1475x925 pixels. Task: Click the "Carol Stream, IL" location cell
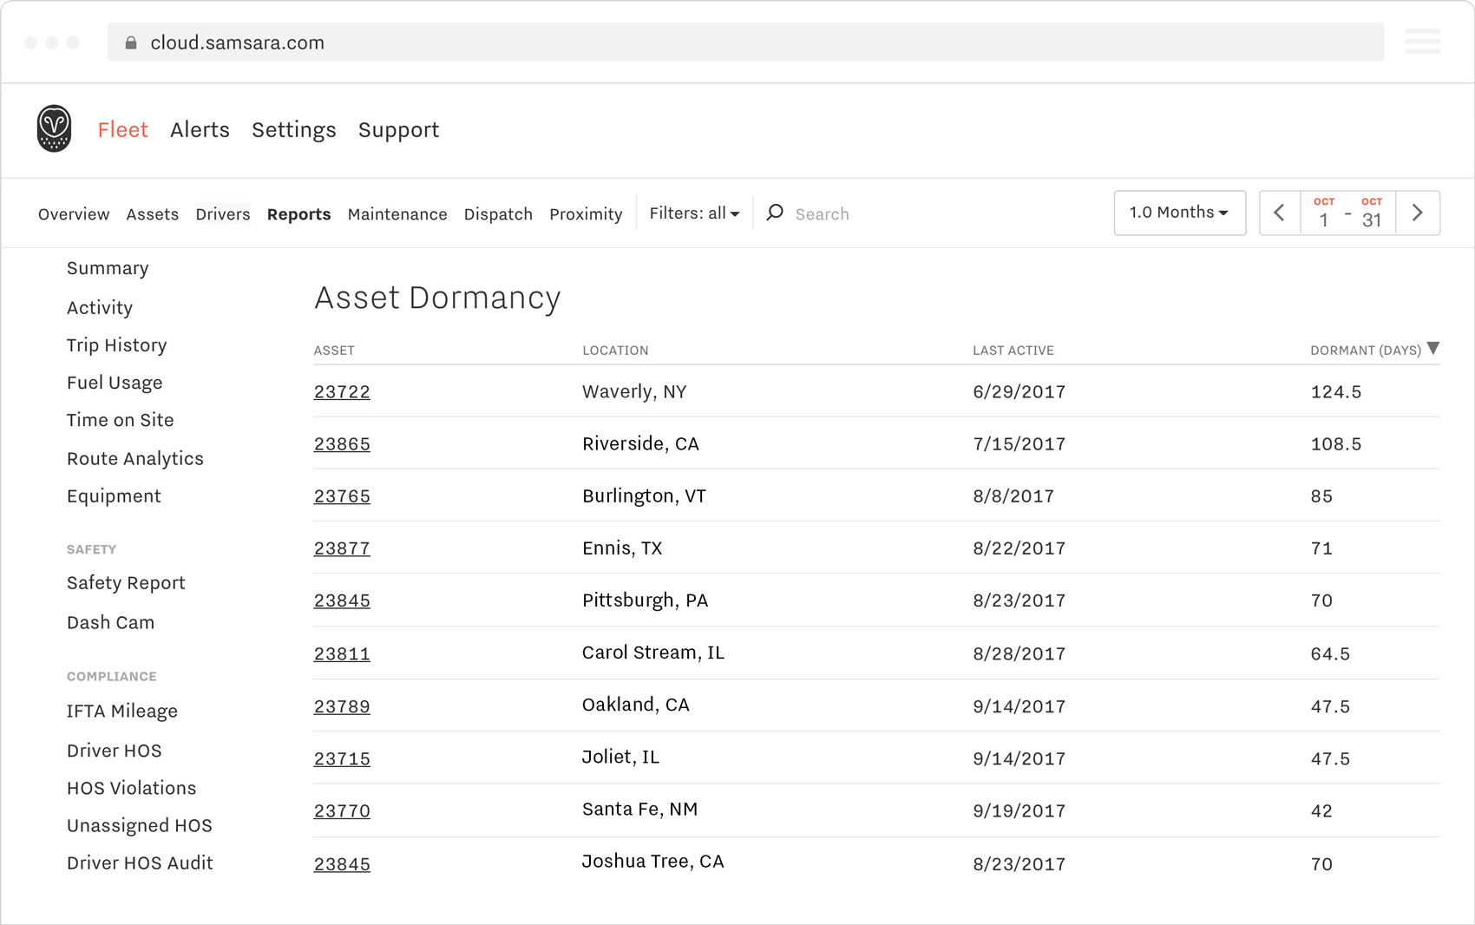(652, 653)
